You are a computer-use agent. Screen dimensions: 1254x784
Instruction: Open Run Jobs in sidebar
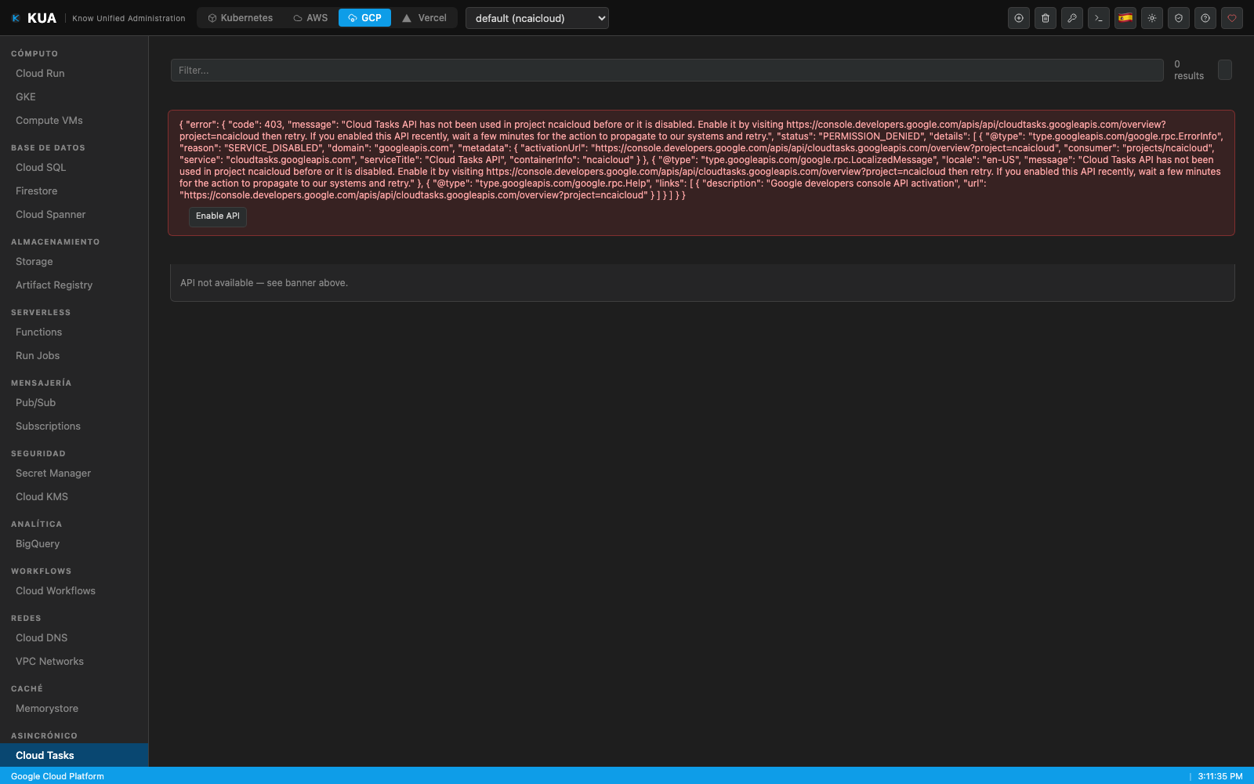[x=74, y=356]
